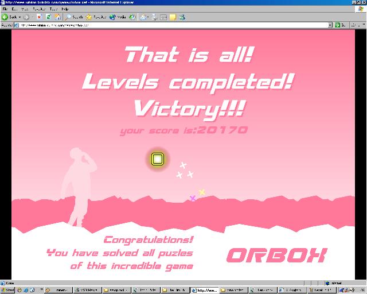Click the Mail toolbar icon
This screenshot has height=294, width=367.
143,17
